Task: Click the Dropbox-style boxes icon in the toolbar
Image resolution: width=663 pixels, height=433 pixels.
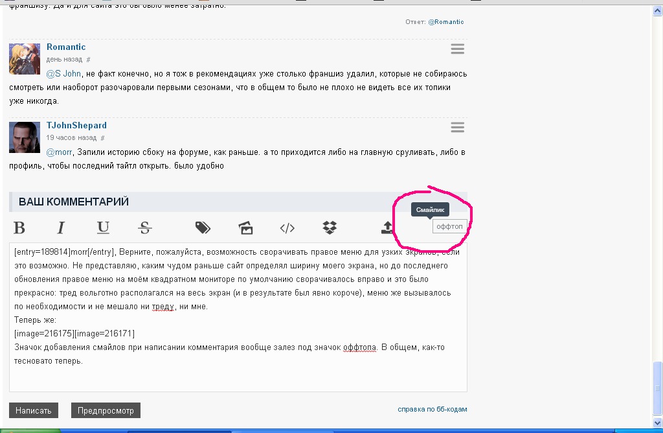Action: click(330, 228)
